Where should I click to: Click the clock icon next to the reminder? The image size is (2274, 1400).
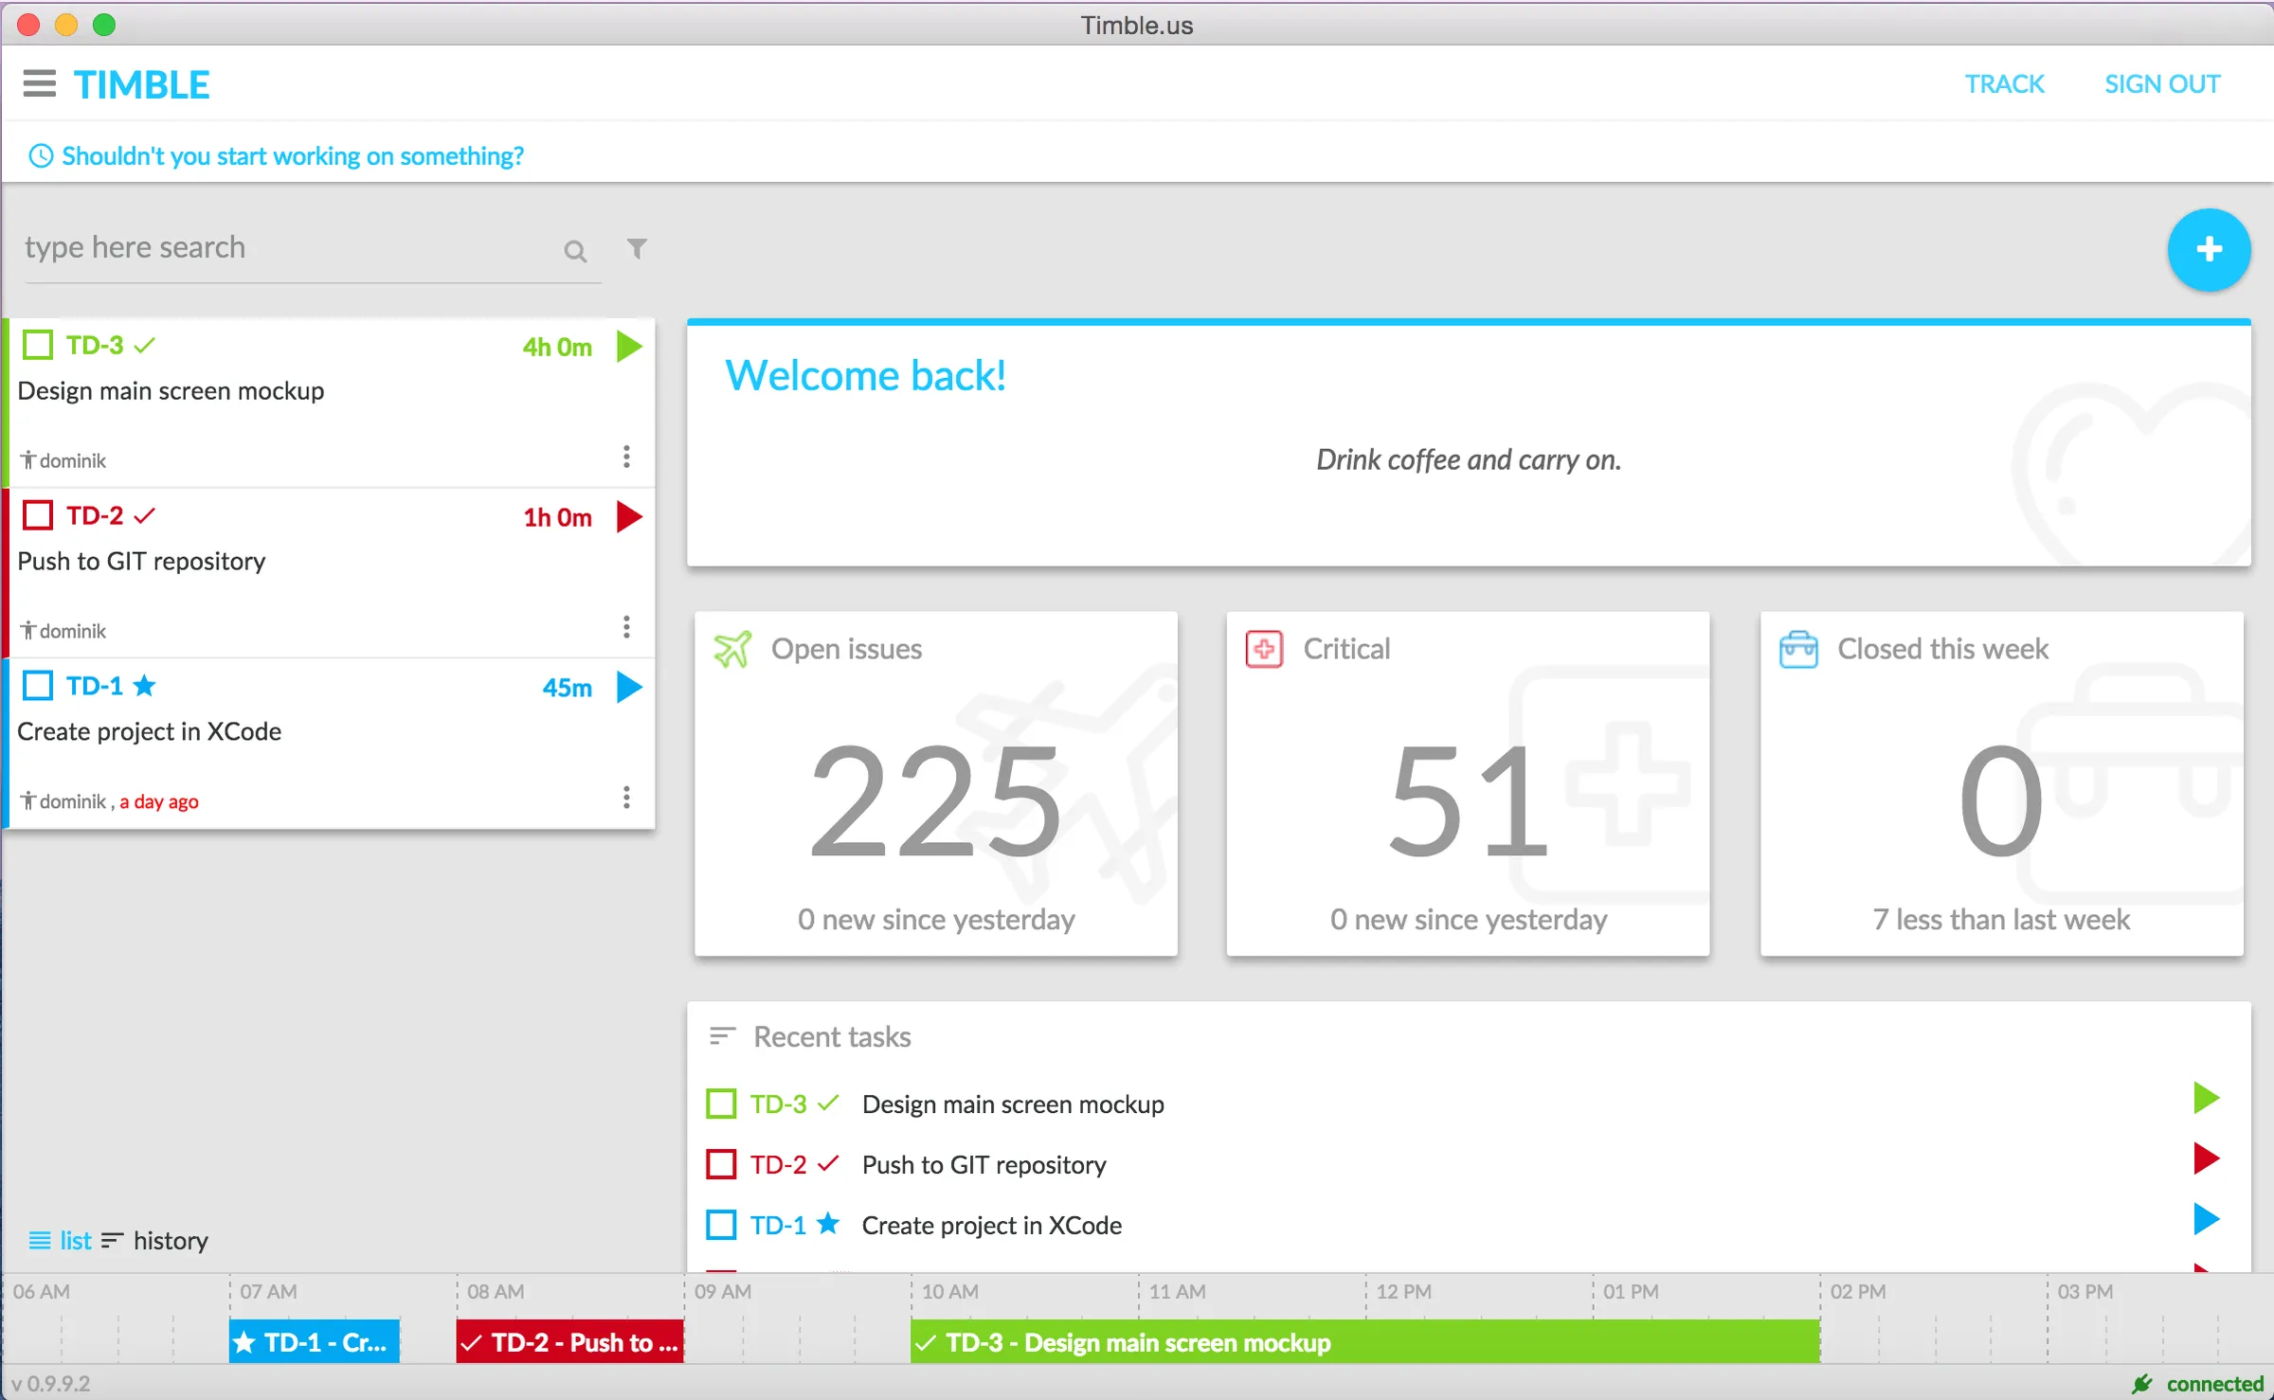39,155
